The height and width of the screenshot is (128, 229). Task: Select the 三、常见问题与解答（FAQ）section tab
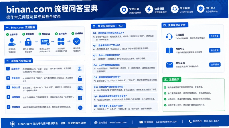click(108, 26)
